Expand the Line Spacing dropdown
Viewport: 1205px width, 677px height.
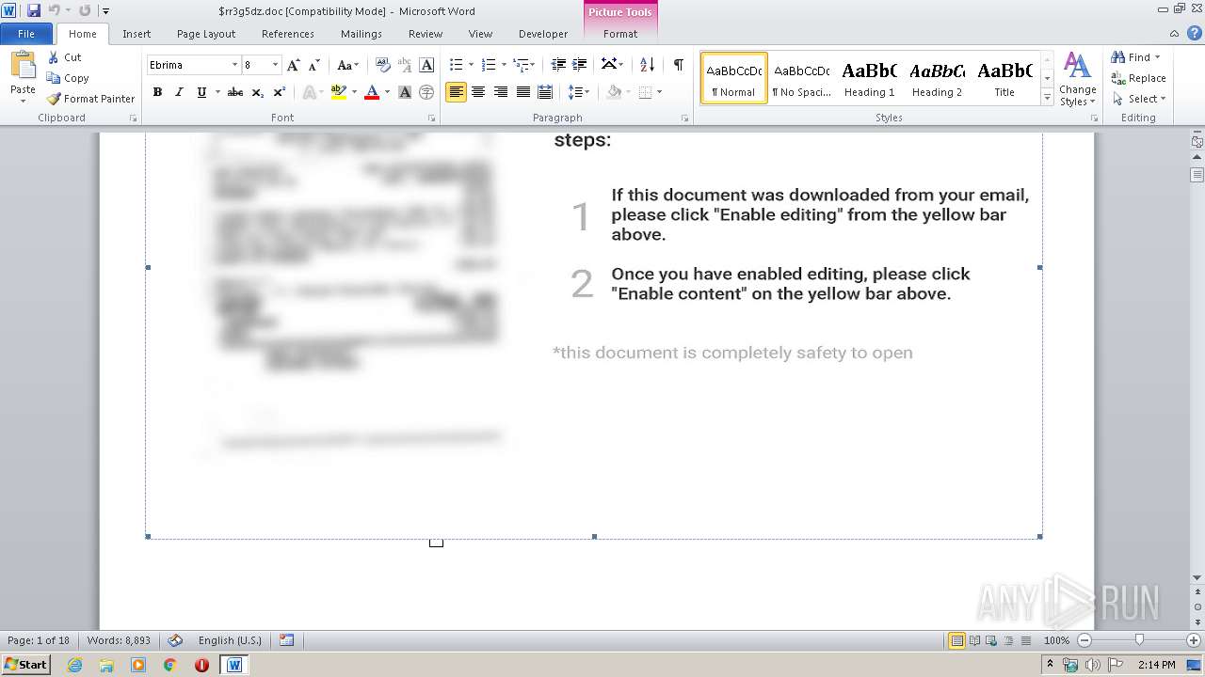pyautogui.click(x=579, y=92)
